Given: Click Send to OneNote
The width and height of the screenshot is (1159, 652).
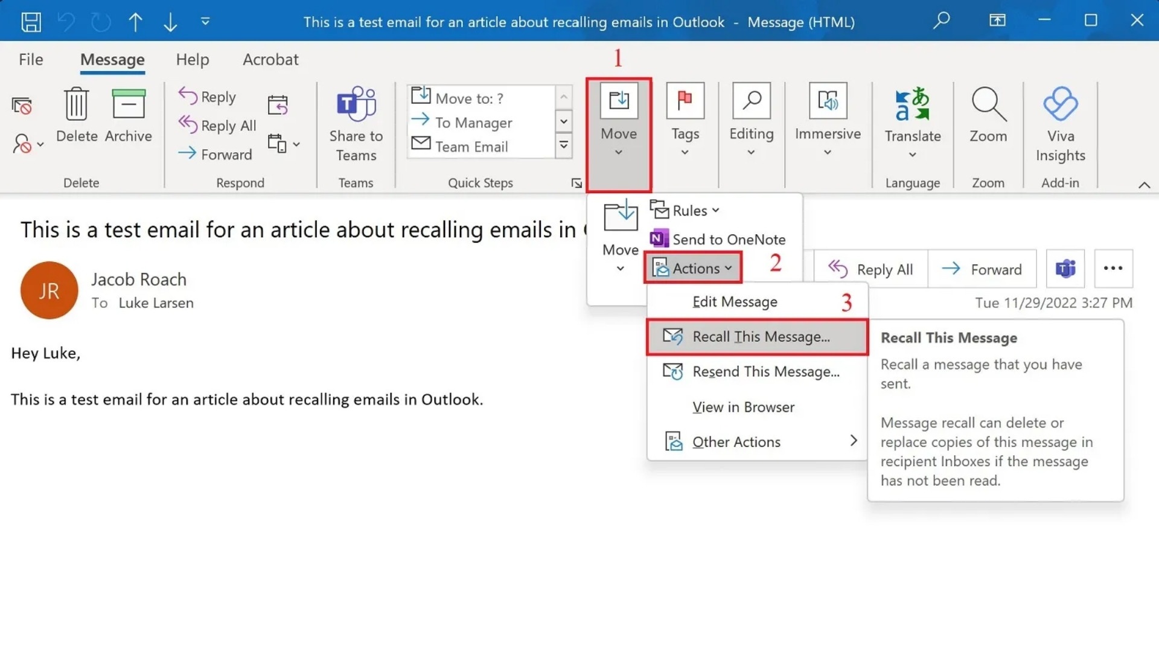Looking at the screenshot, I should 718,239.
